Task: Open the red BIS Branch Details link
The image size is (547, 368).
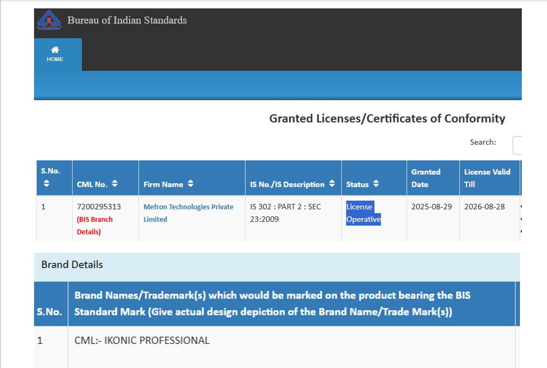Action: (x=95, y=225)
